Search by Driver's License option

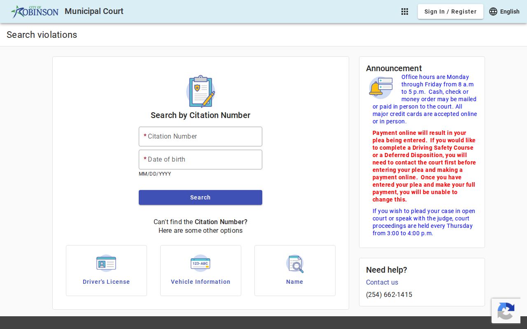(x=106, y=271)
